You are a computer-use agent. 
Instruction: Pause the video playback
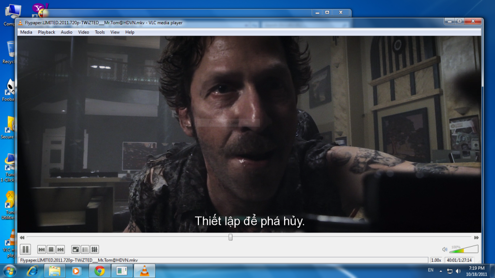click(26, 249)
